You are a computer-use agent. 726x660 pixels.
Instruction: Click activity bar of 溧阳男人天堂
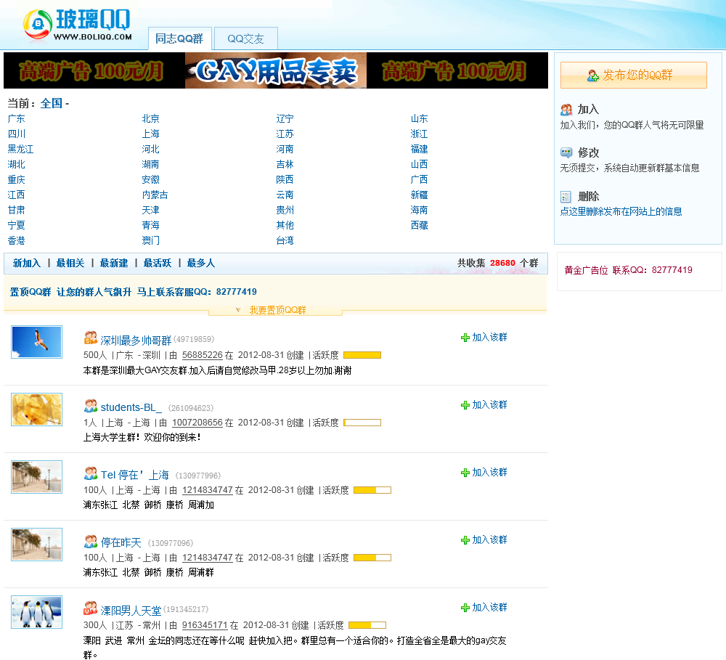367,625
